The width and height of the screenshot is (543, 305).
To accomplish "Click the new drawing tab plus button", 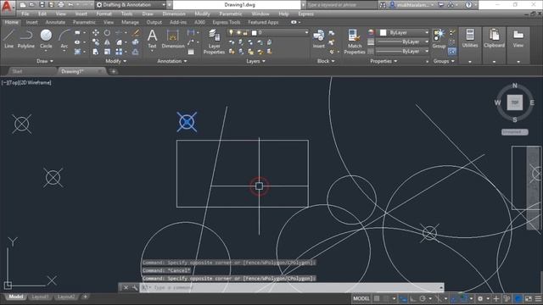I will [113, 71].
